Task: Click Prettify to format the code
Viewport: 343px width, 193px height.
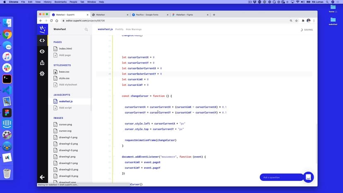Action: (x=119, y=29)
